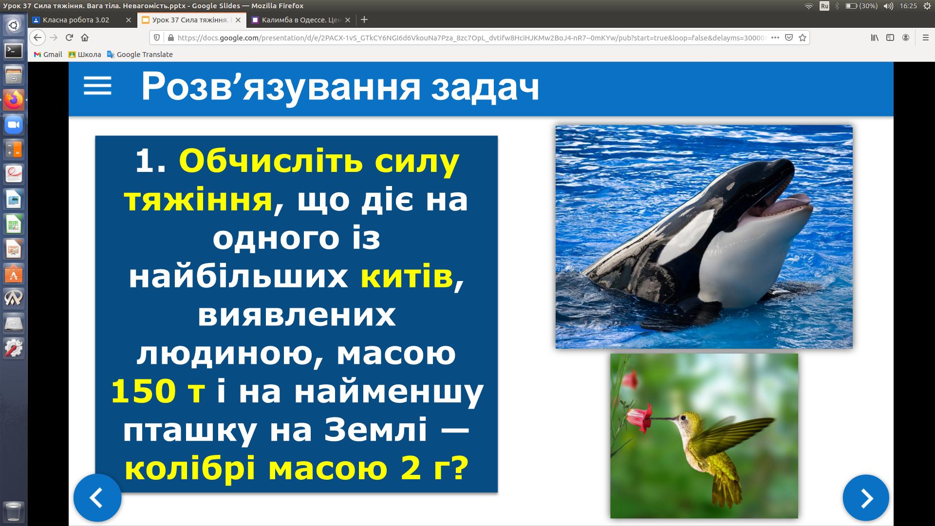Click the URL address field
The image size is (935, 526).
pos(467,38)
